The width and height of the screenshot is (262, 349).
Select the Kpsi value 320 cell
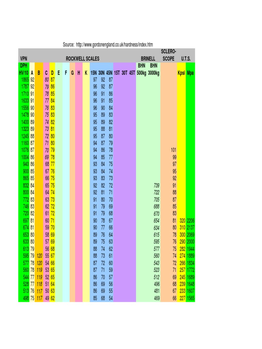182,221
